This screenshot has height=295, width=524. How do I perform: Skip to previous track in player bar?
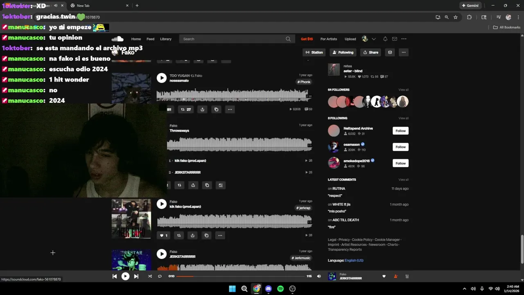(x=115, y=277)
